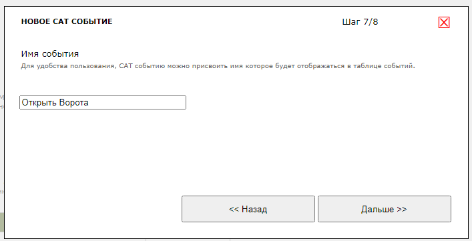Click empty space inside the name field
The height and width of the screenshot is (241, 472).
click(137, 103)
